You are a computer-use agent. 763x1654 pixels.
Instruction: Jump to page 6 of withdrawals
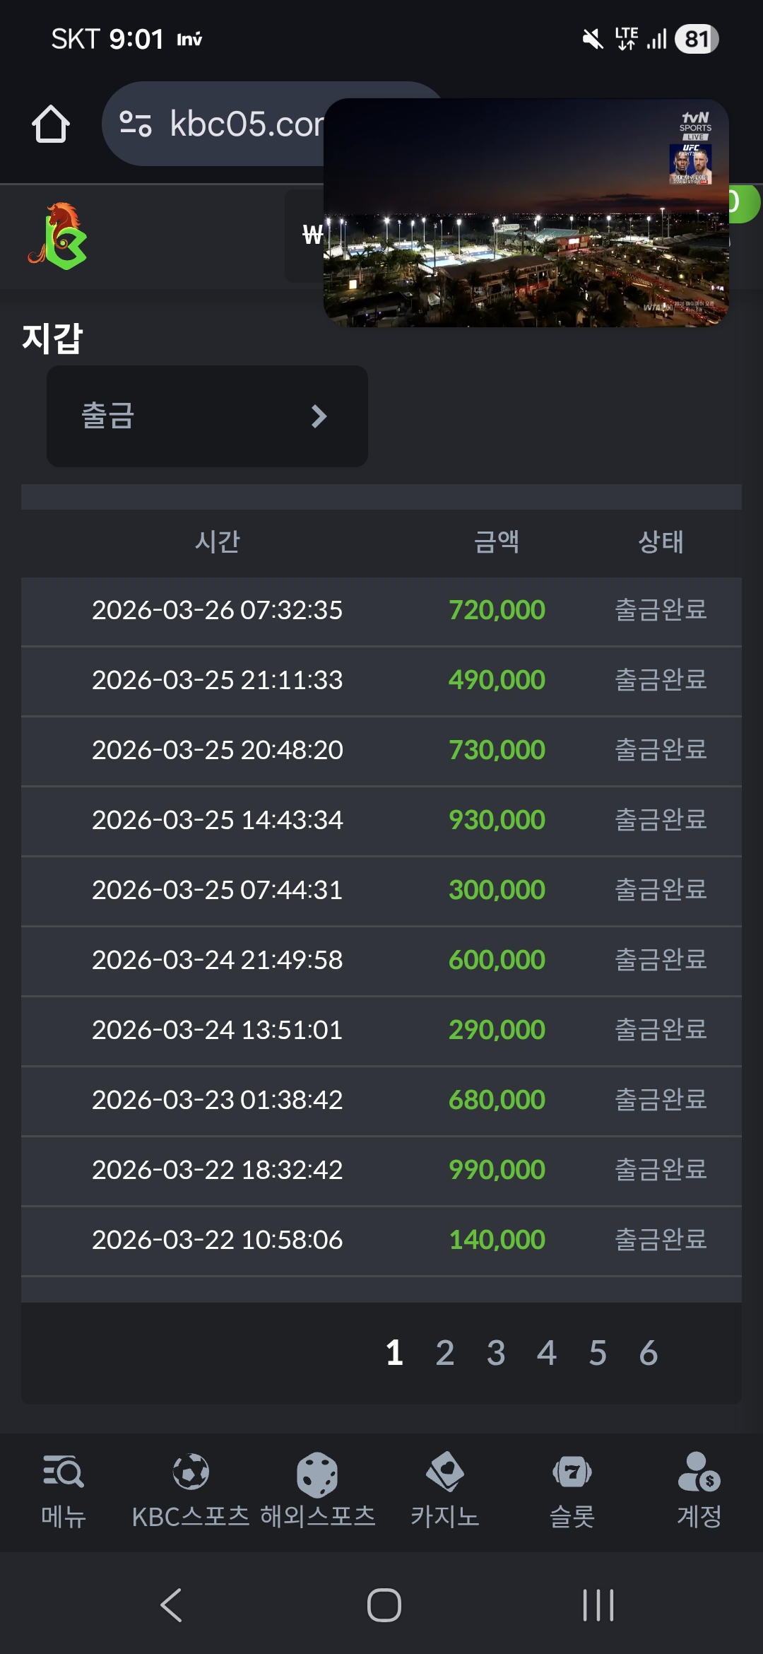click(x=649, y=1353)
